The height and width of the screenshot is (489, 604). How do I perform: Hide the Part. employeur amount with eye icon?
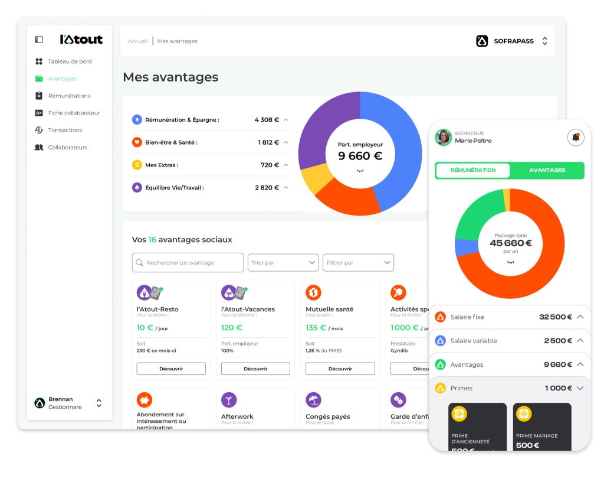coord(360,171)
